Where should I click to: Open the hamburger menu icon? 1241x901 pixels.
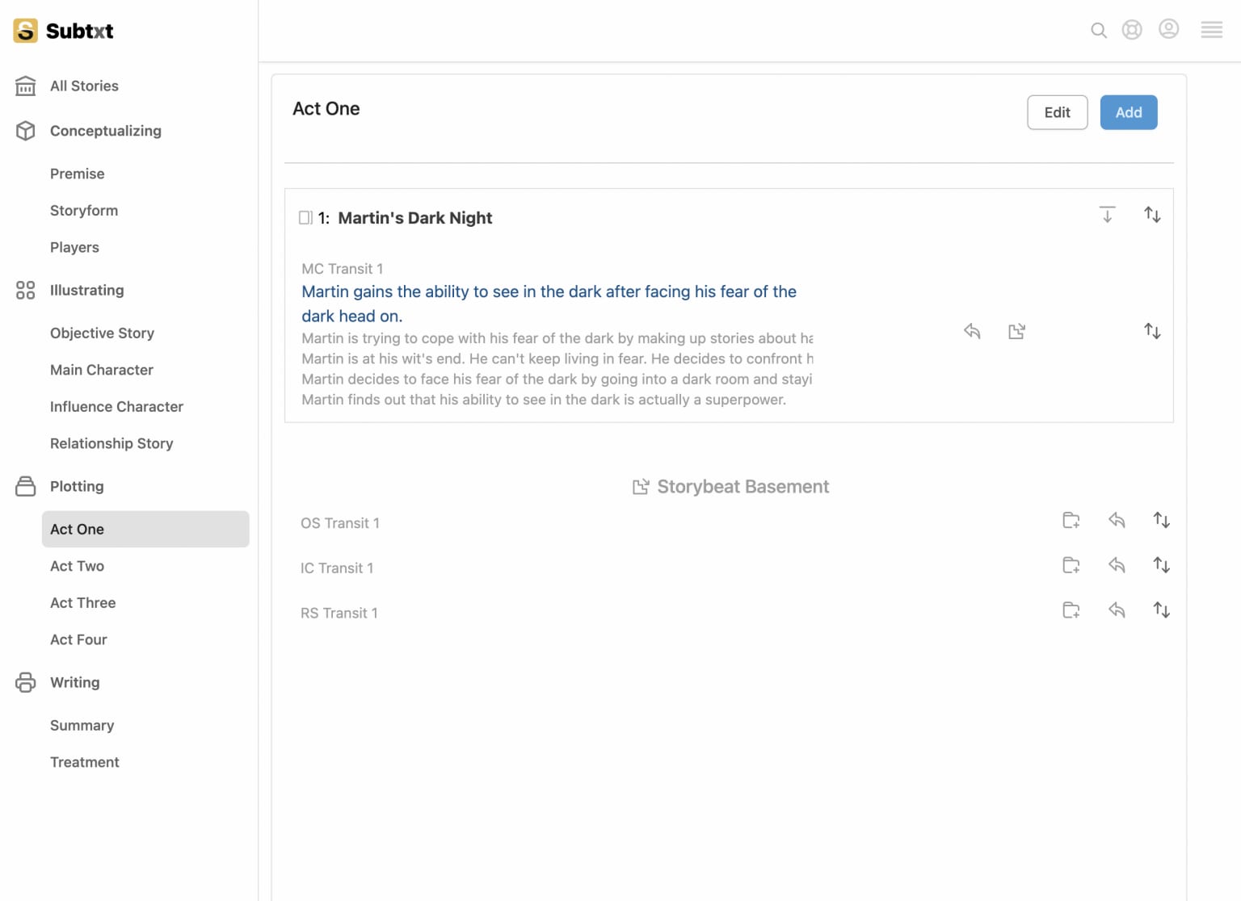[x=1211, y=30]
